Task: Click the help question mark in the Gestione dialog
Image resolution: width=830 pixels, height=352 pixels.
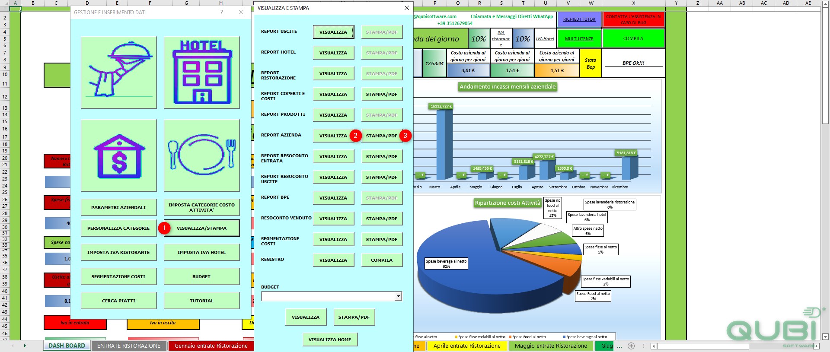Action: 222,13
